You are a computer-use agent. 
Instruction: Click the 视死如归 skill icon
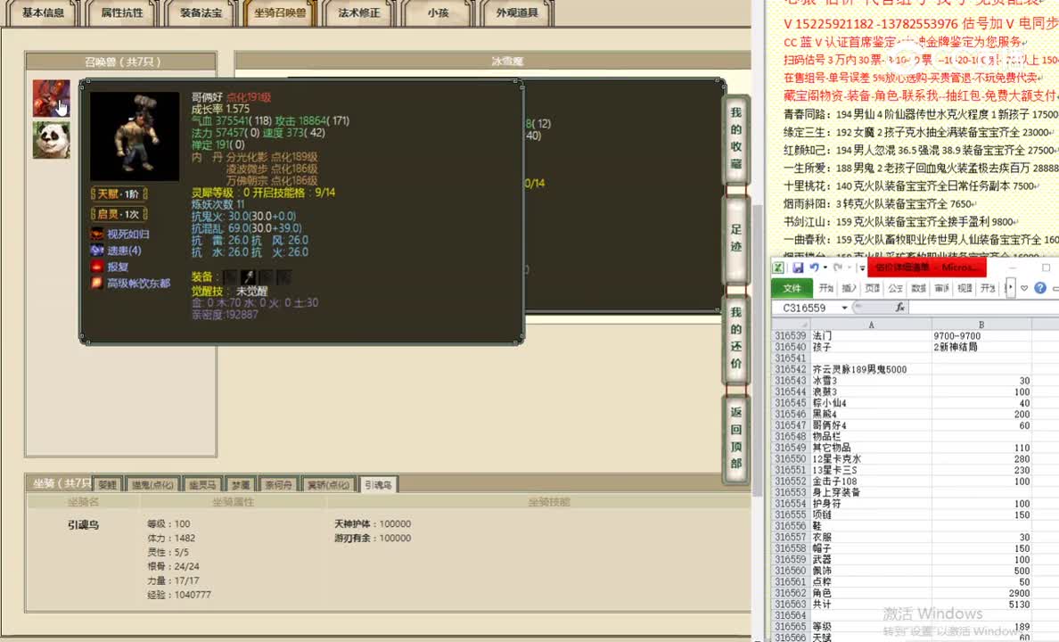tap(96, 234)
